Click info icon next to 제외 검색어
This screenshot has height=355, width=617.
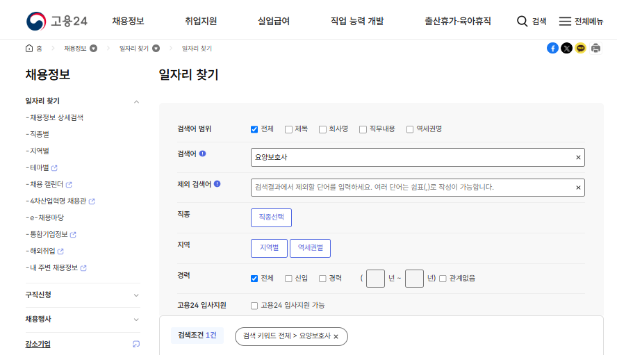pos(217,184)
